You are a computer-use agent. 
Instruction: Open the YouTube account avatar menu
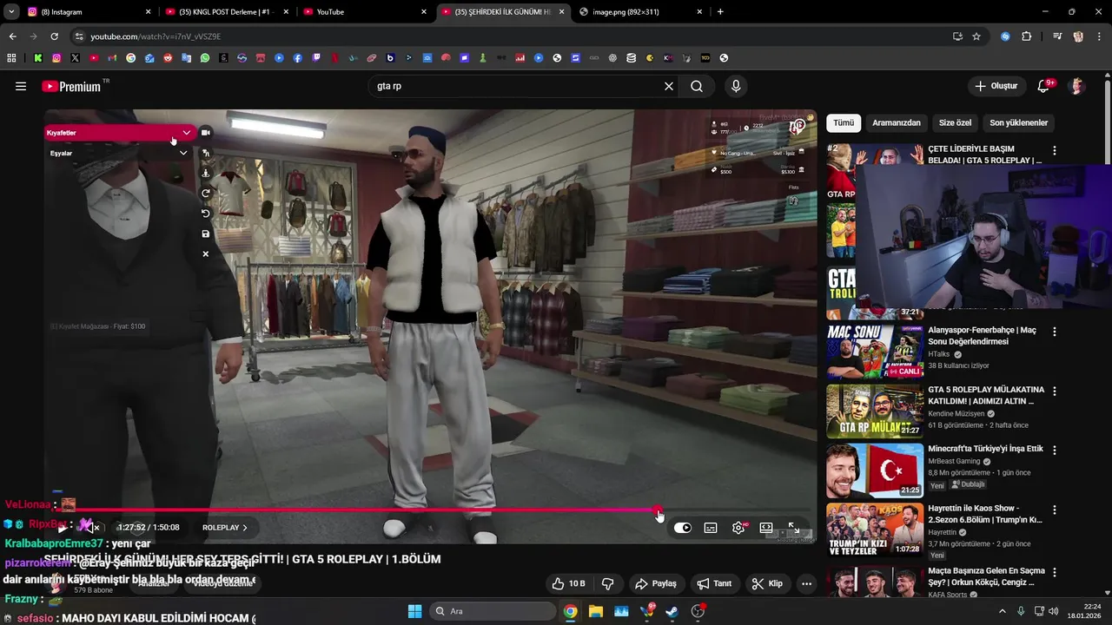(1077, 86)
